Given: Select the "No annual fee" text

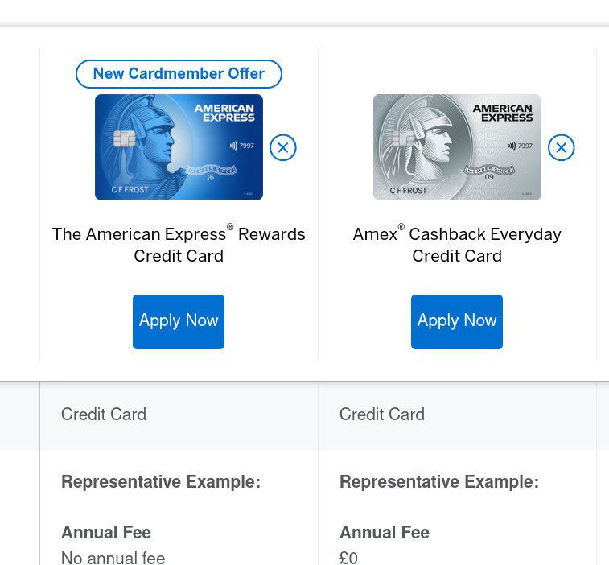Looking at the screenshot, I should (x=113, y=558).
